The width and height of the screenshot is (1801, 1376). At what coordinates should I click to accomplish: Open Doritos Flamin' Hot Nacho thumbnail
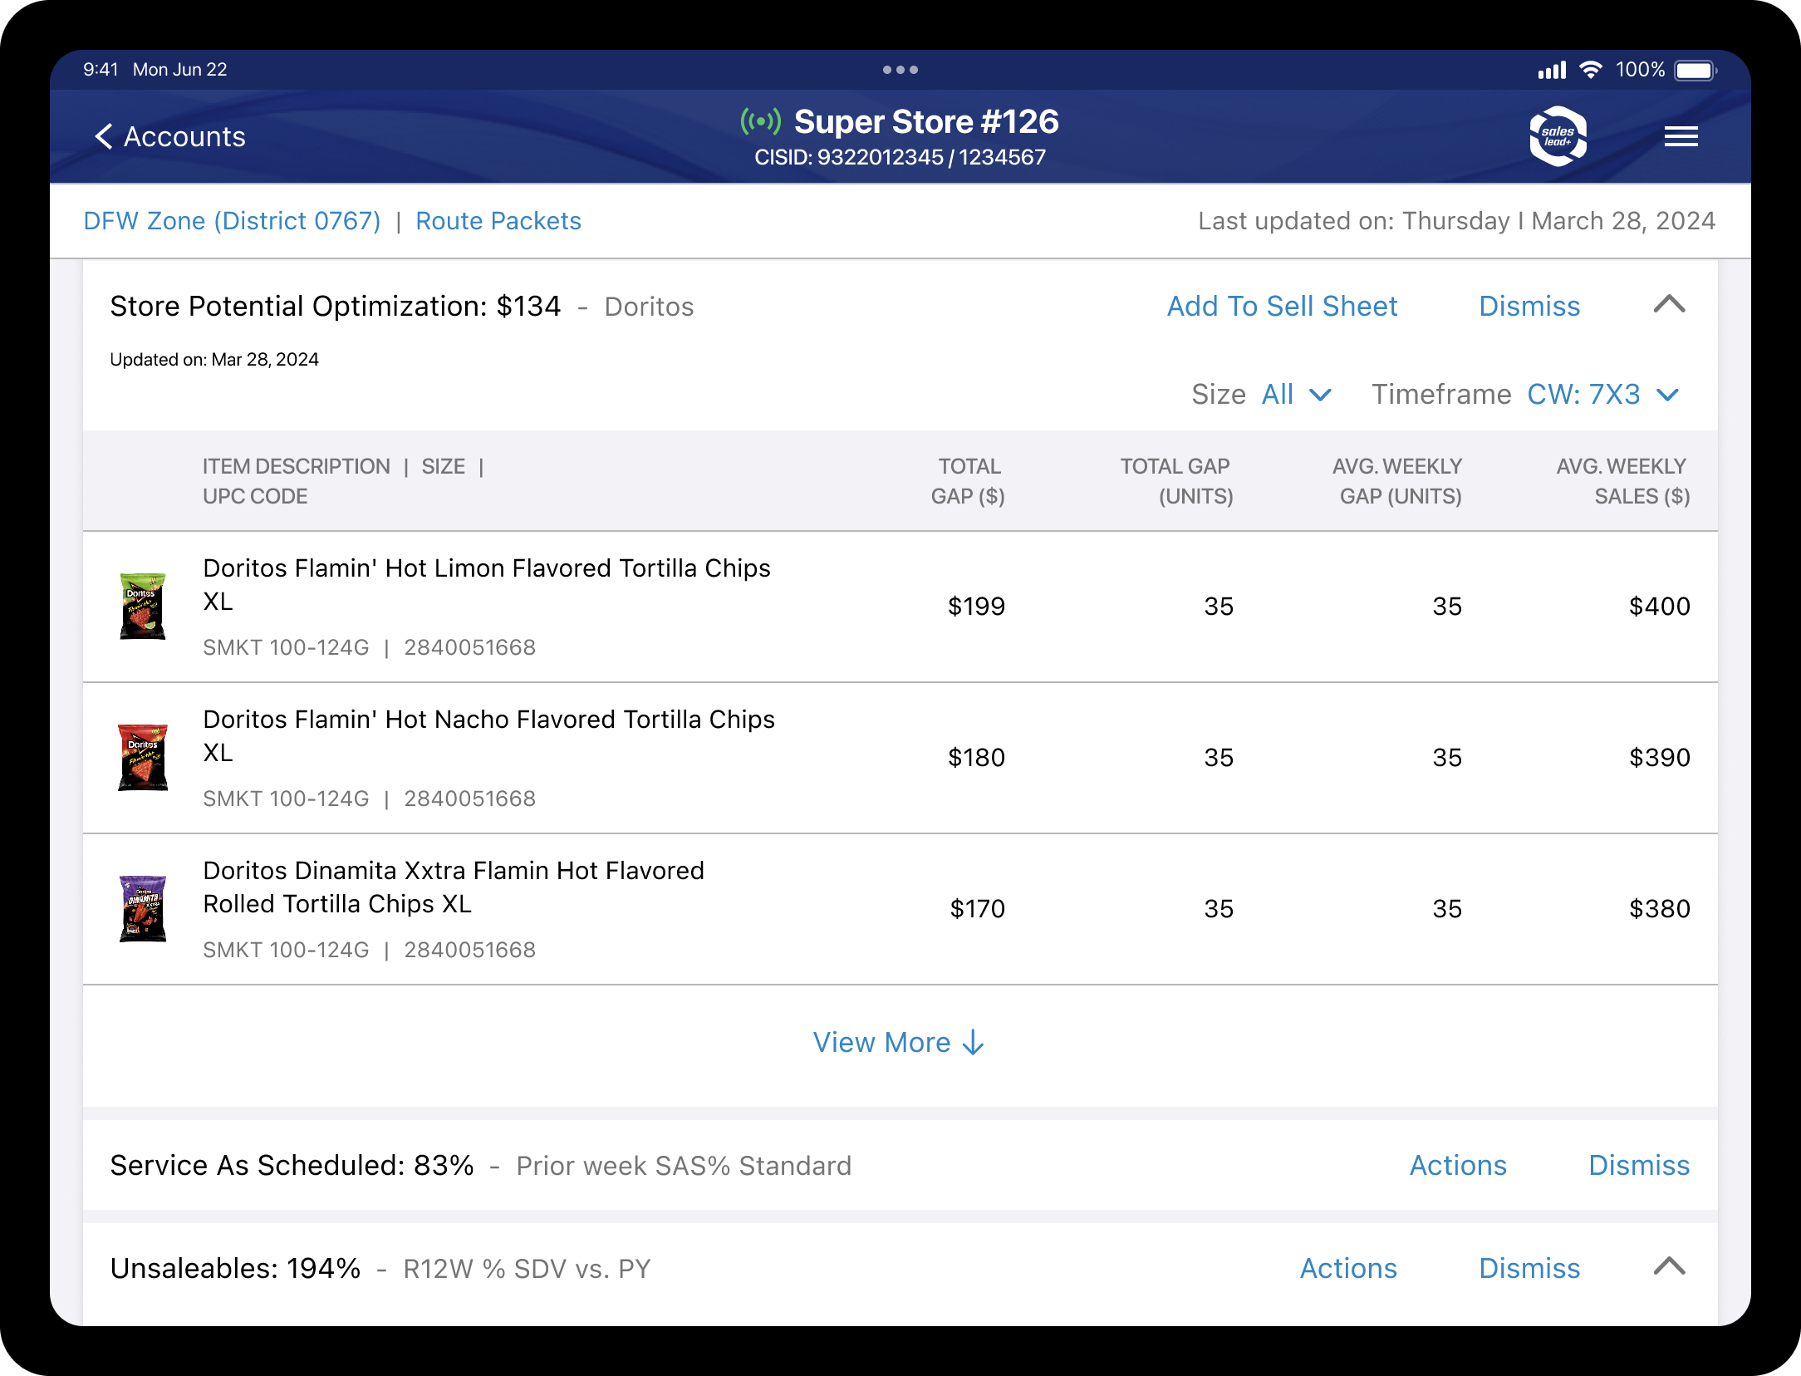[x=143, y=757]
